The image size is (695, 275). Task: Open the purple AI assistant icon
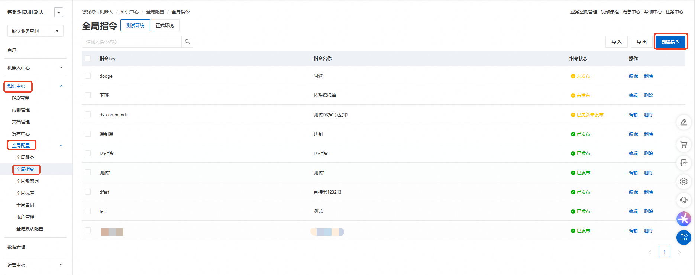(x=683, y=219)
